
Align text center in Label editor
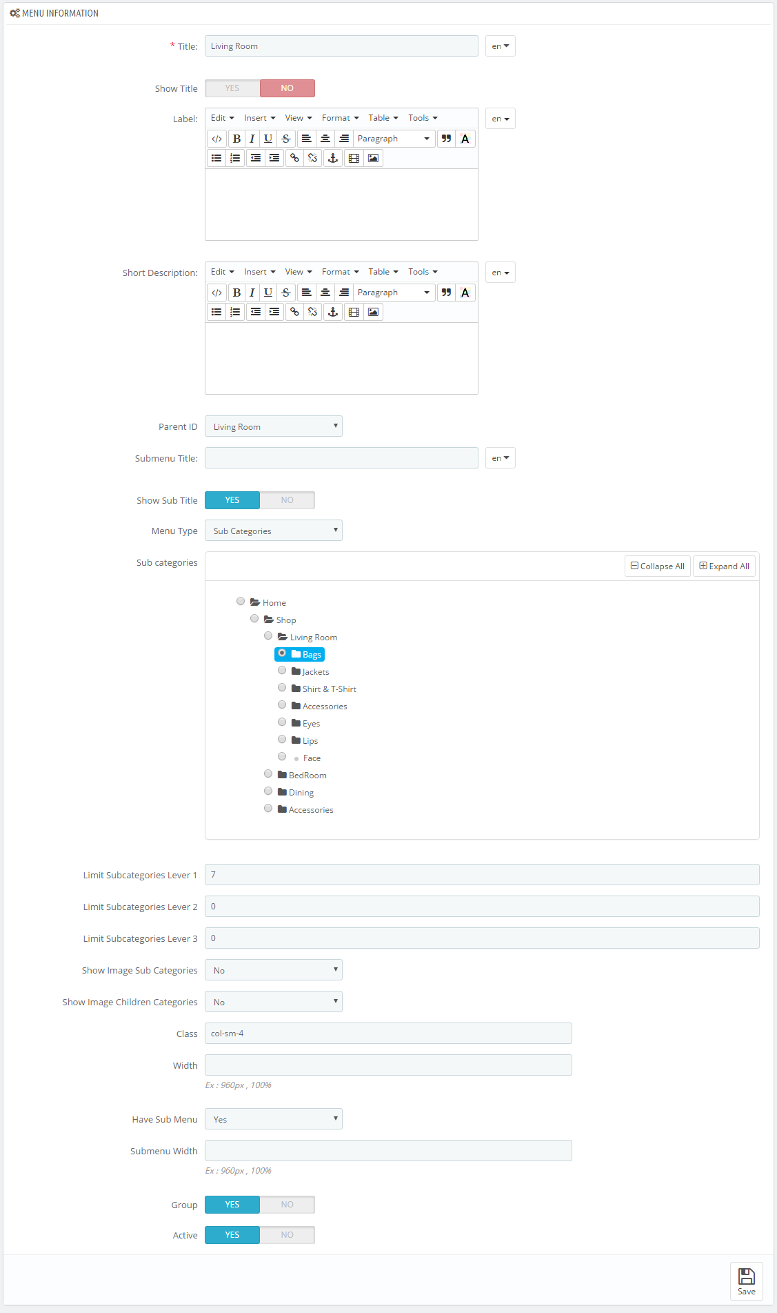tap(325, 139)
